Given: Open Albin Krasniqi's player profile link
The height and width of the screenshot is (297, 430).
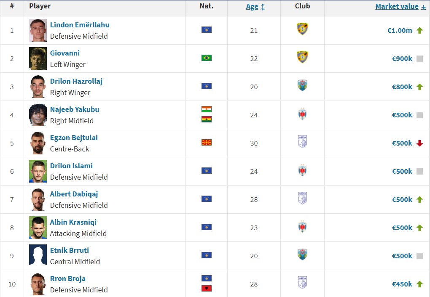Looking at the screenshot, I should 73,222.
